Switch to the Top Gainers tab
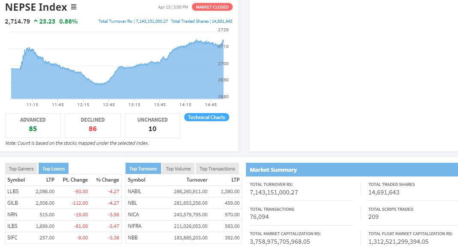The image size is (458, 248). (21, 169)
